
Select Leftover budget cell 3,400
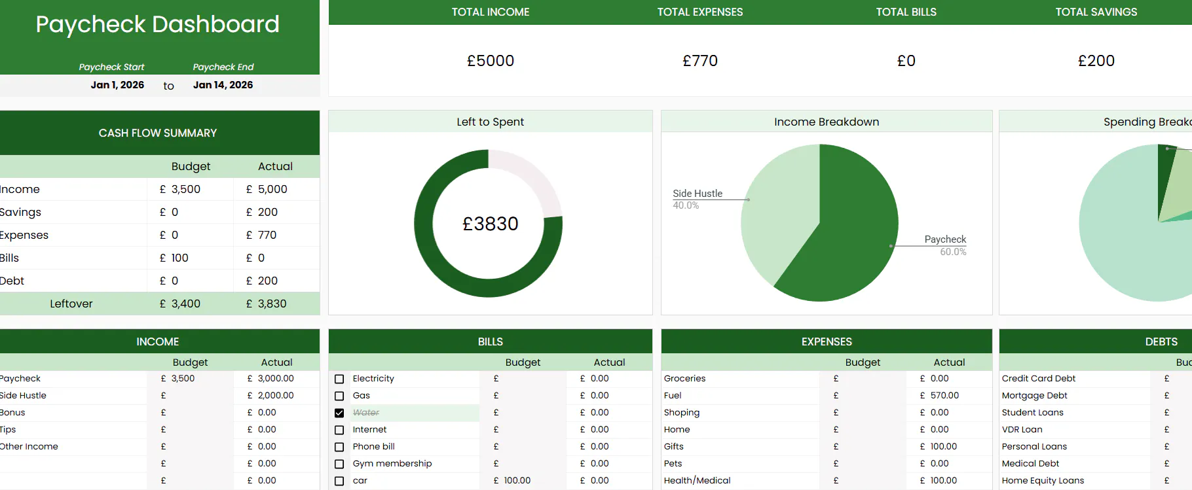click(x=191, y=304)
